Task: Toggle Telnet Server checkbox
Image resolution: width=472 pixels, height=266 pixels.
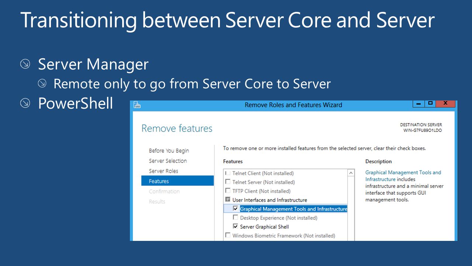Action: click(x=228, y=182)
